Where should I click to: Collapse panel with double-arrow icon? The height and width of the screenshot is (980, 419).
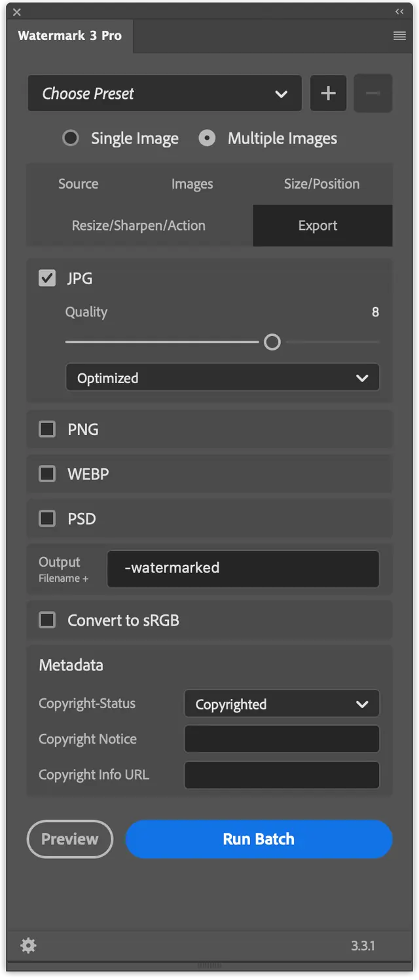pyautogui.click(x=399, y=12)
